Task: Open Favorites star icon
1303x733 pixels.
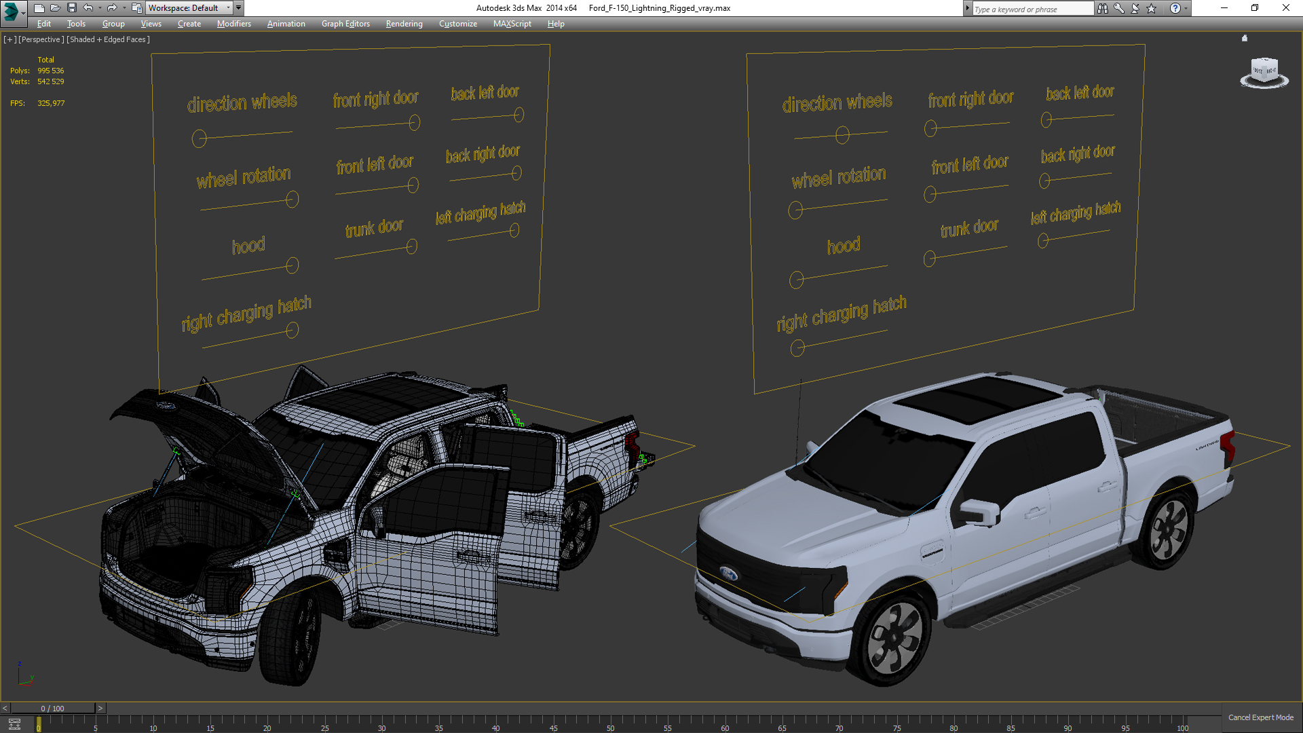Action: pos(1152,8)
